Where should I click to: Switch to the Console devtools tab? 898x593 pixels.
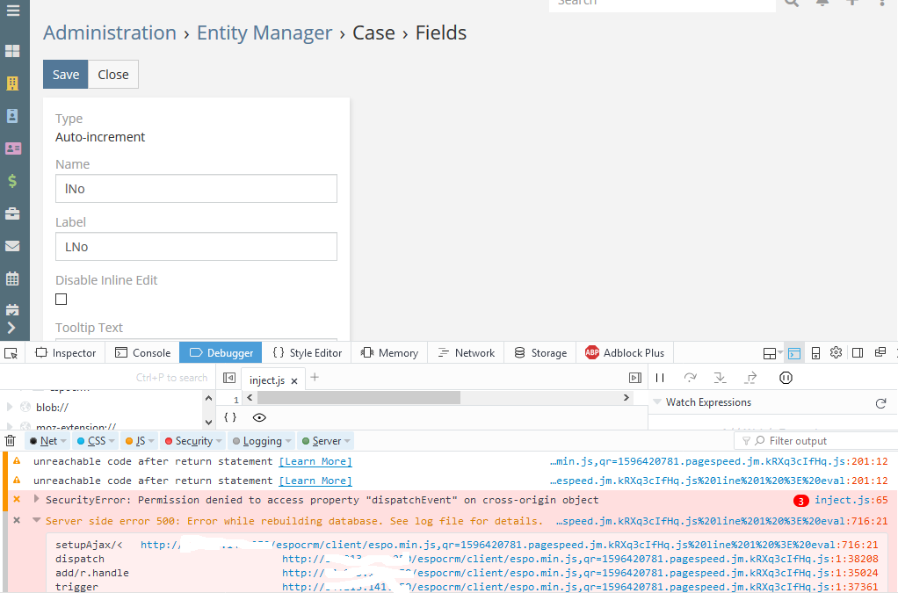coord(142,352)
